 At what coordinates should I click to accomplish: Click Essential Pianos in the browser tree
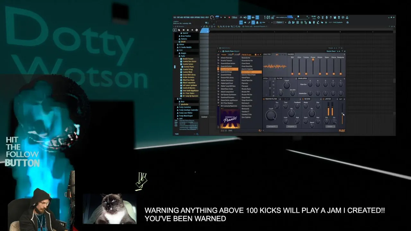[189, 67]
